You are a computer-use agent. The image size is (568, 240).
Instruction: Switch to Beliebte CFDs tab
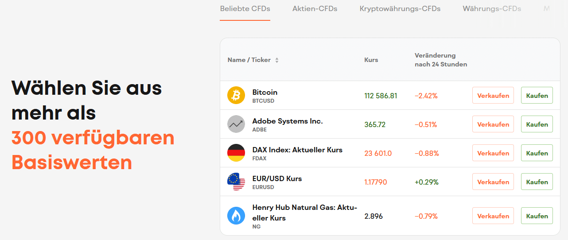245,8
